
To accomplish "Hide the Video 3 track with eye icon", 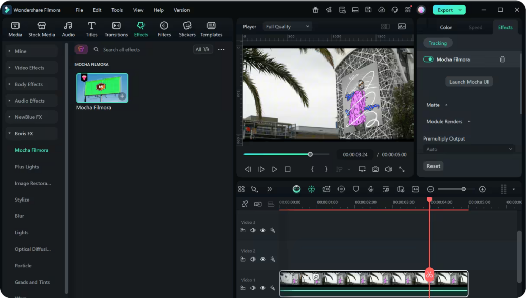I will click(x=262, y=230).
